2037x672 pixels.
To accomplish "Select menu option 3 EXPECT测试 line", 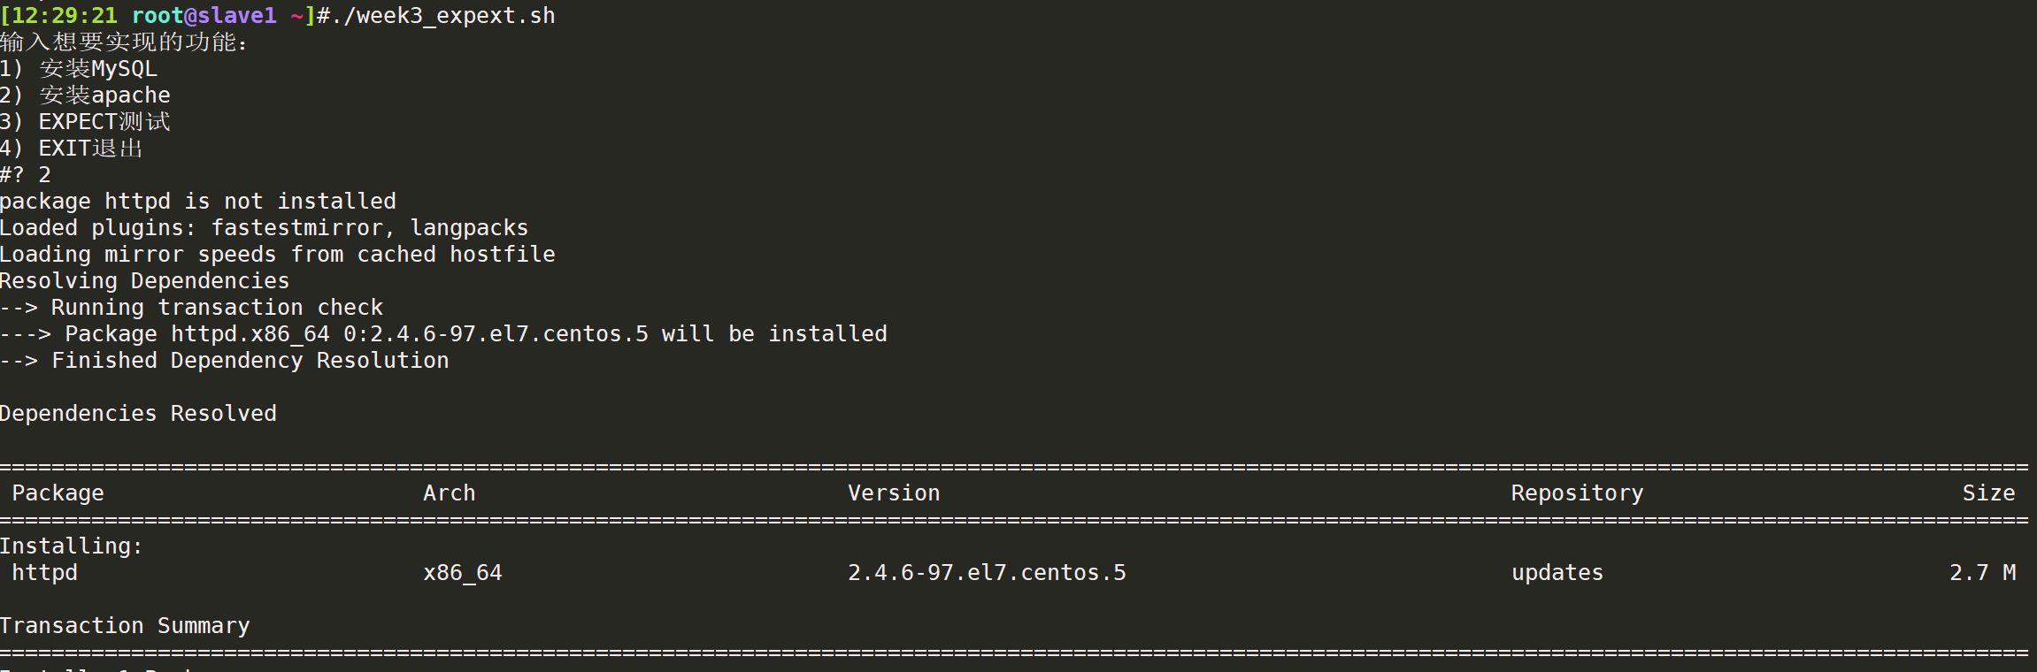I will (85, 122).
